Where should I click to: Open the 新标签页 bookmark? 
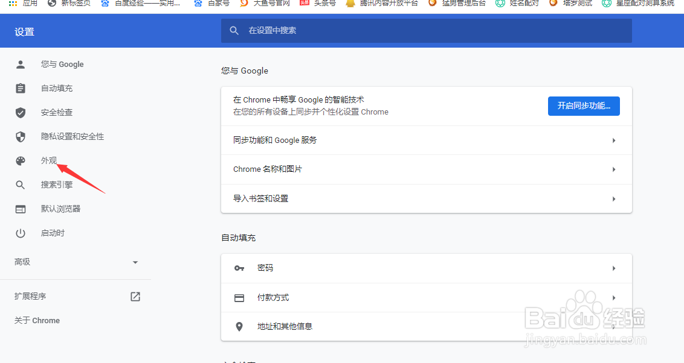point(69,3)
